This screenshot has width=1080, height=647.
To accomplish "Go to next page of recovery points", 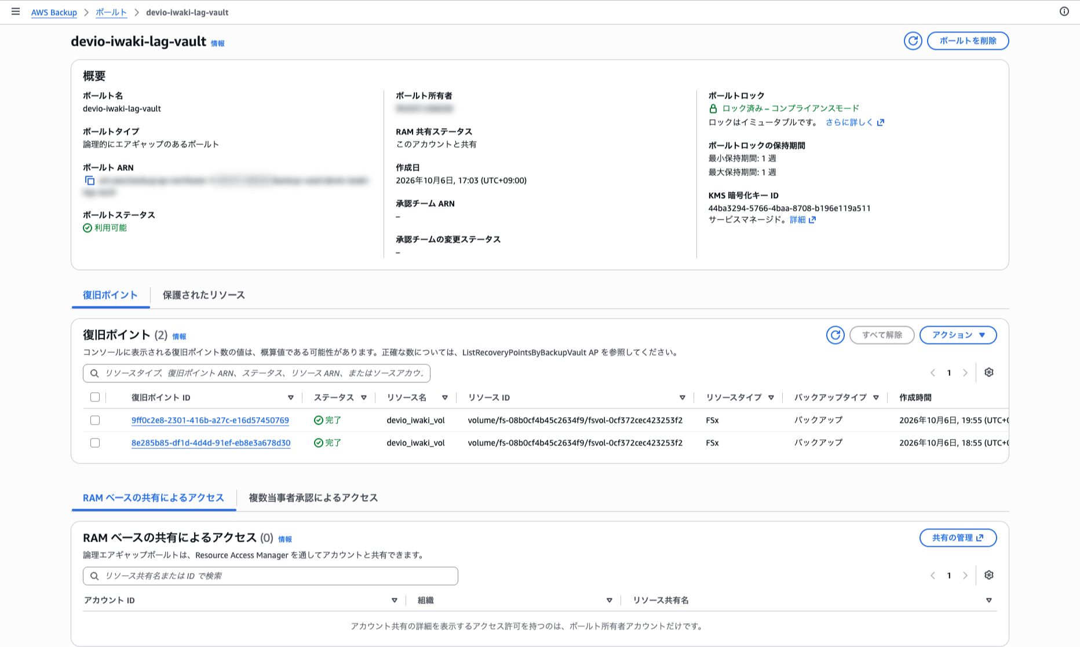I will click(x=965, y=373).
